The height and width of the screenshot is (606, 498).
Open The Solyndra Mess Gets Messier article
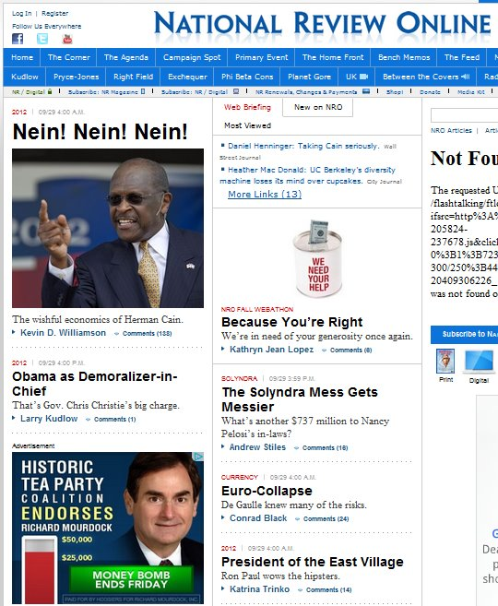pyautogui.click(x=300, y=399)
